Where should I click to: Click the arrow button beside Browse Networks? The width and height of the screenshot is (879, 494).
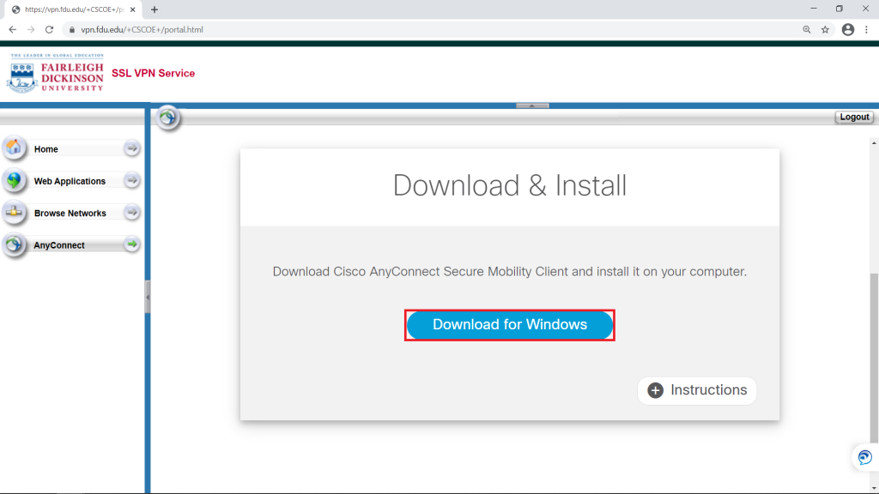(131, 213)
